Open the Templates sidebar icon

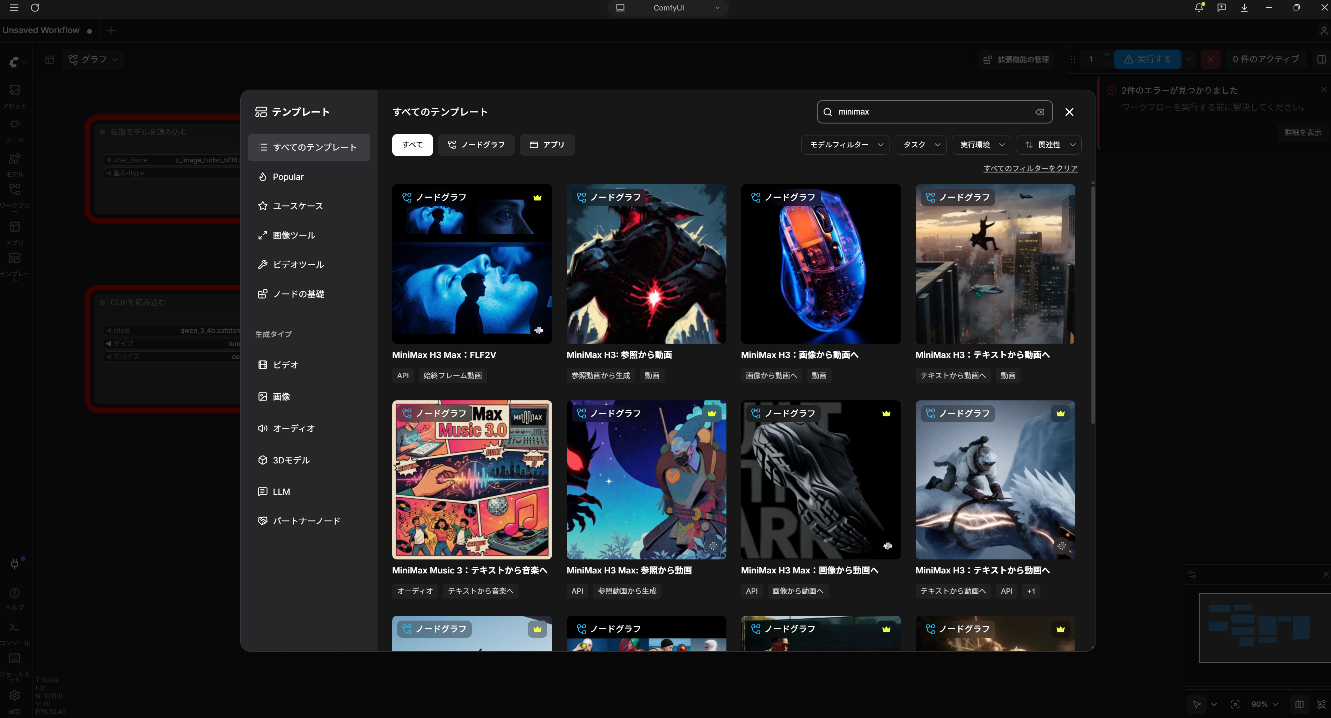[14, 266]
